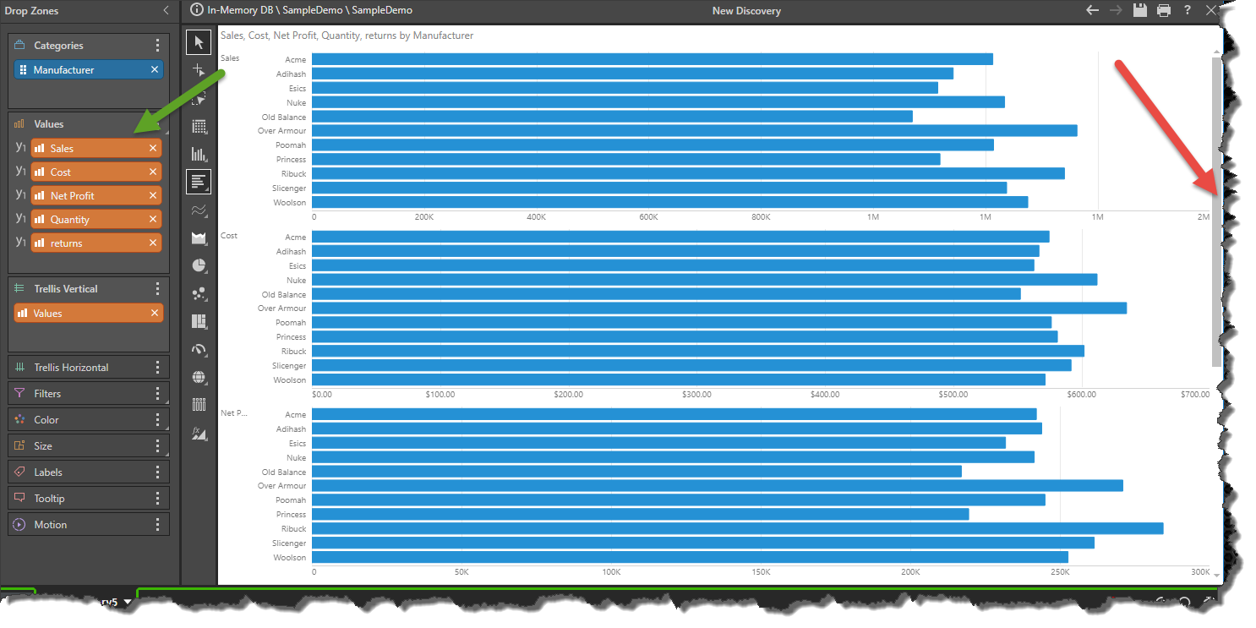The width and height of the screenshot is (1256, 628).
Task: Switch to the pie chart visualization
Action: click(x=199, y=265)
